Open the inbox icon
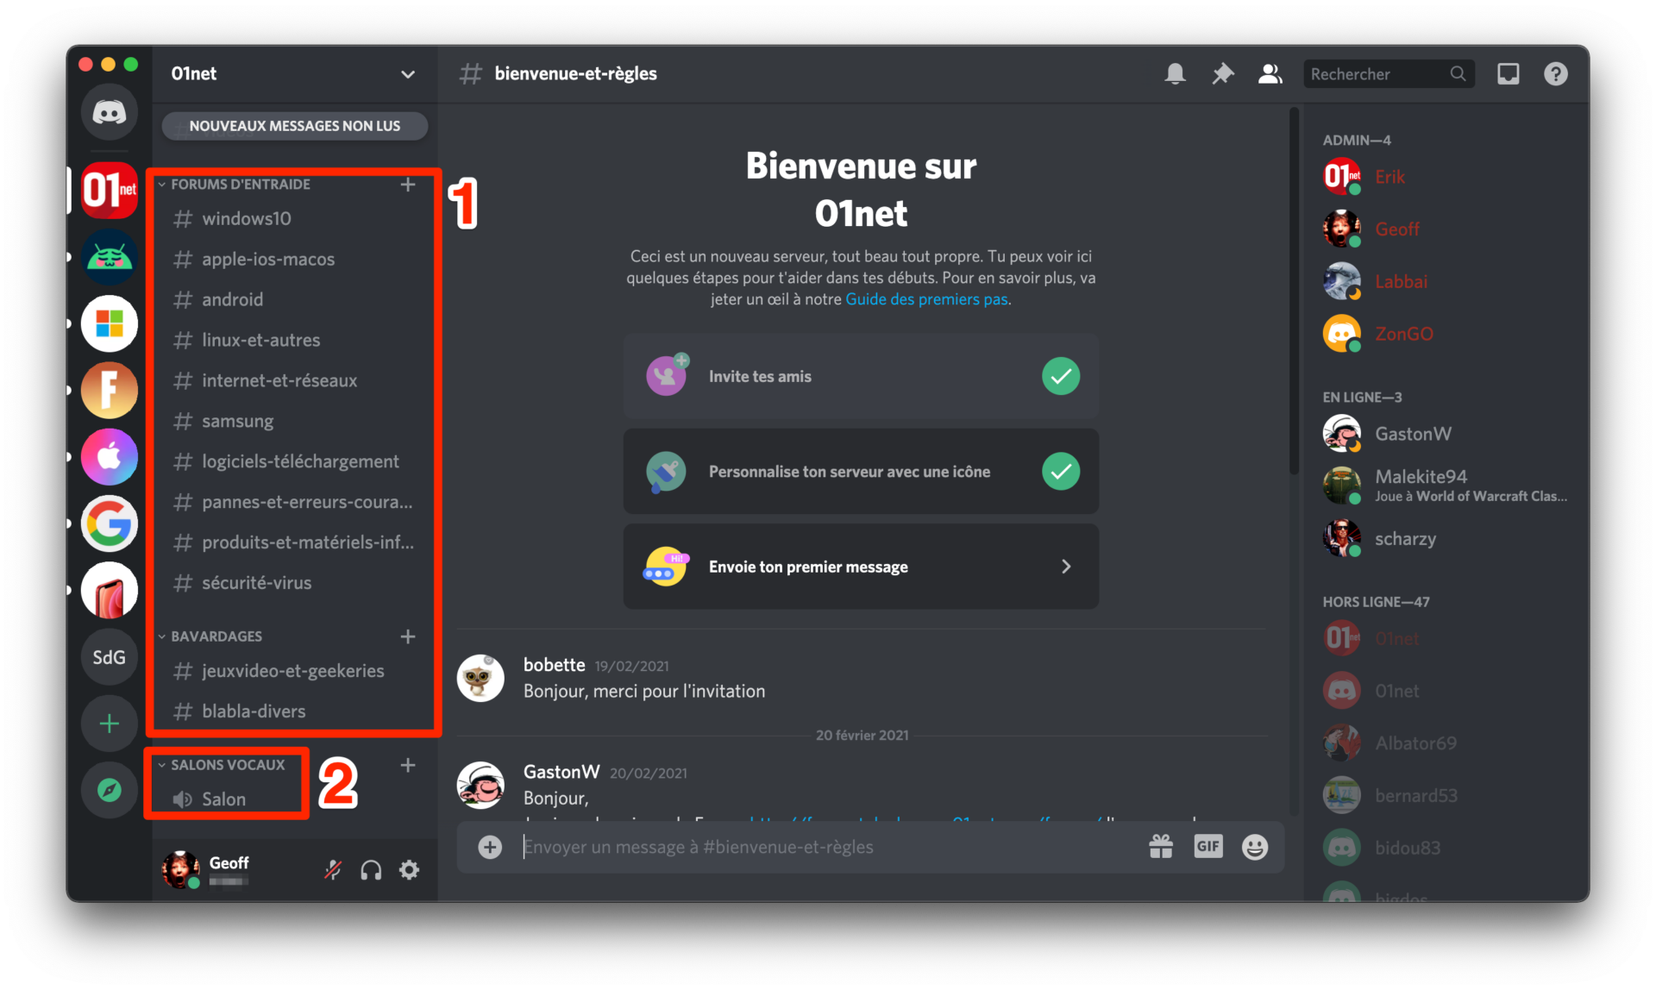 pyautogui.click(x=1508, y=73)
